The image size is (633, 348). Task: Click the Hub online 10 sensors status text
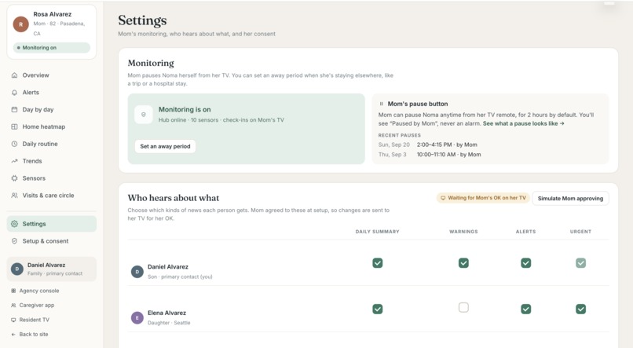coord(221,120)
